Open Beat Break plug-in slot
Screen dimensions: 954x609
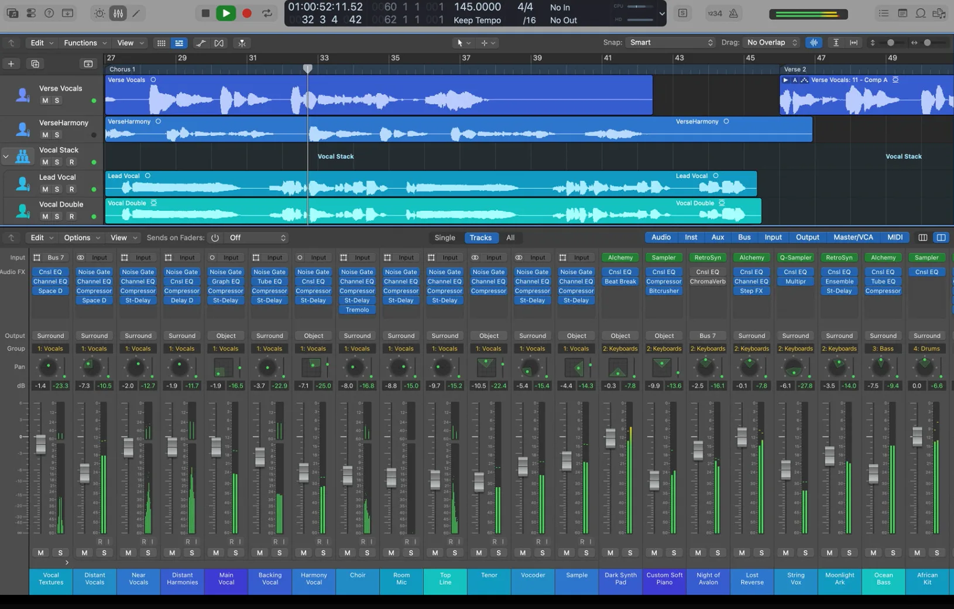[620, 282]
